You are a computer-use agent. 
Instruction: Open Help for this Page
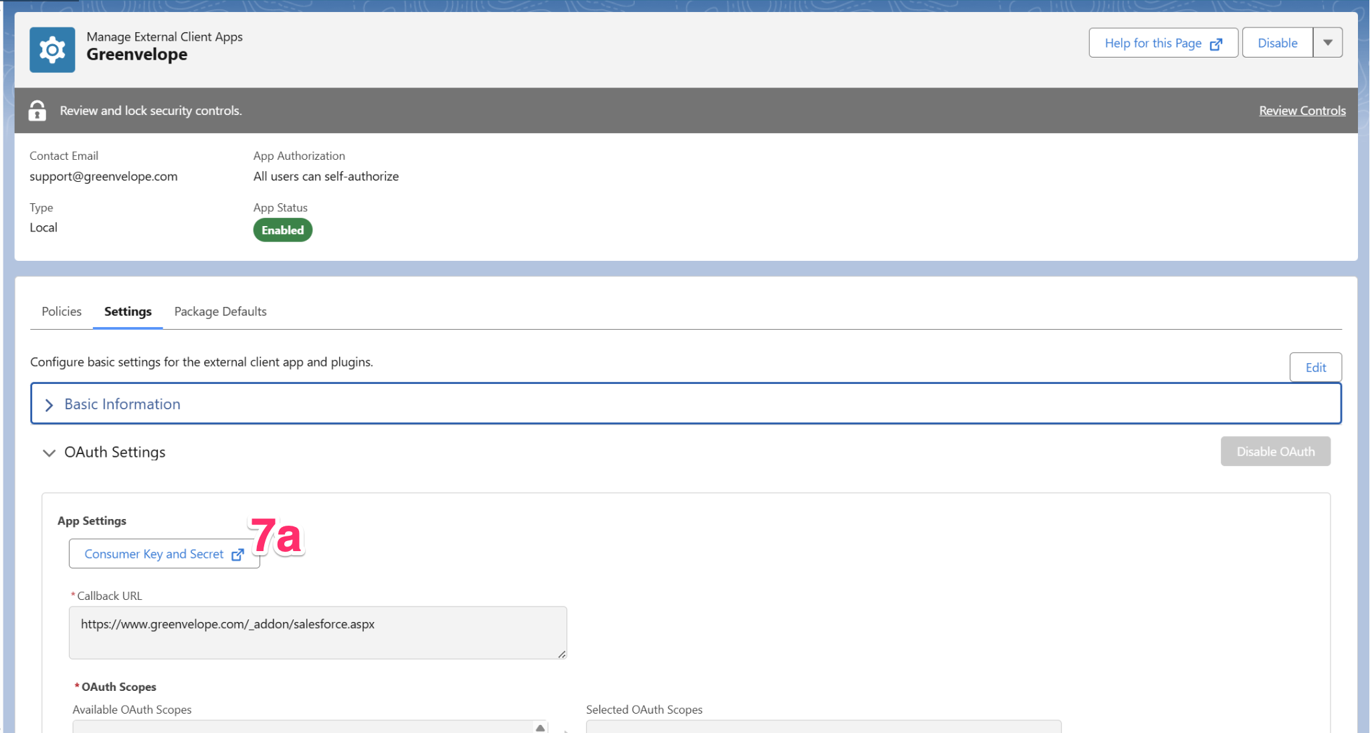(1163, 43)
